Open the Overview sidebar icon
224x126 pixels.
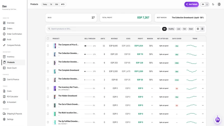pos(4,23)
